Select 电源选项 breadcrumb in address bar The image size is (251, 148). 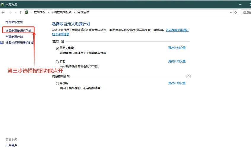pyautogui.click(x=83, y=12)
